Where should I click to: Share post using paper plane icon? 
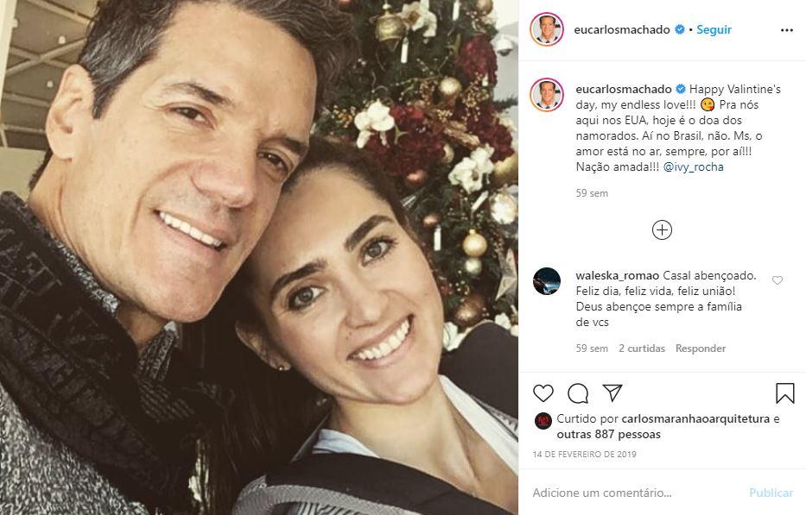(x=612, y=393)
